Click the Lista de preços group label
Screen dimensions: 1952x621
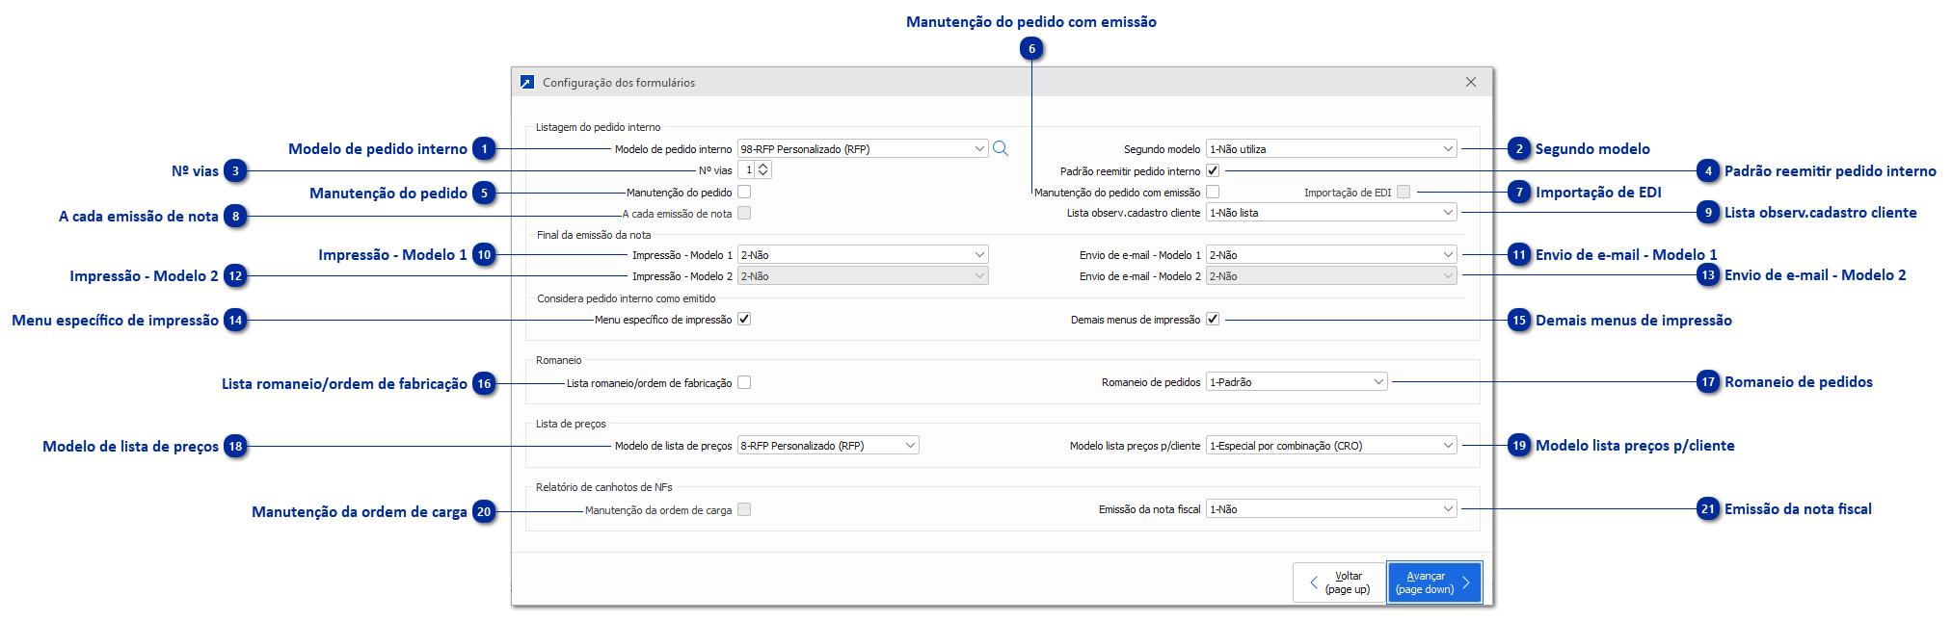(571, 424)
